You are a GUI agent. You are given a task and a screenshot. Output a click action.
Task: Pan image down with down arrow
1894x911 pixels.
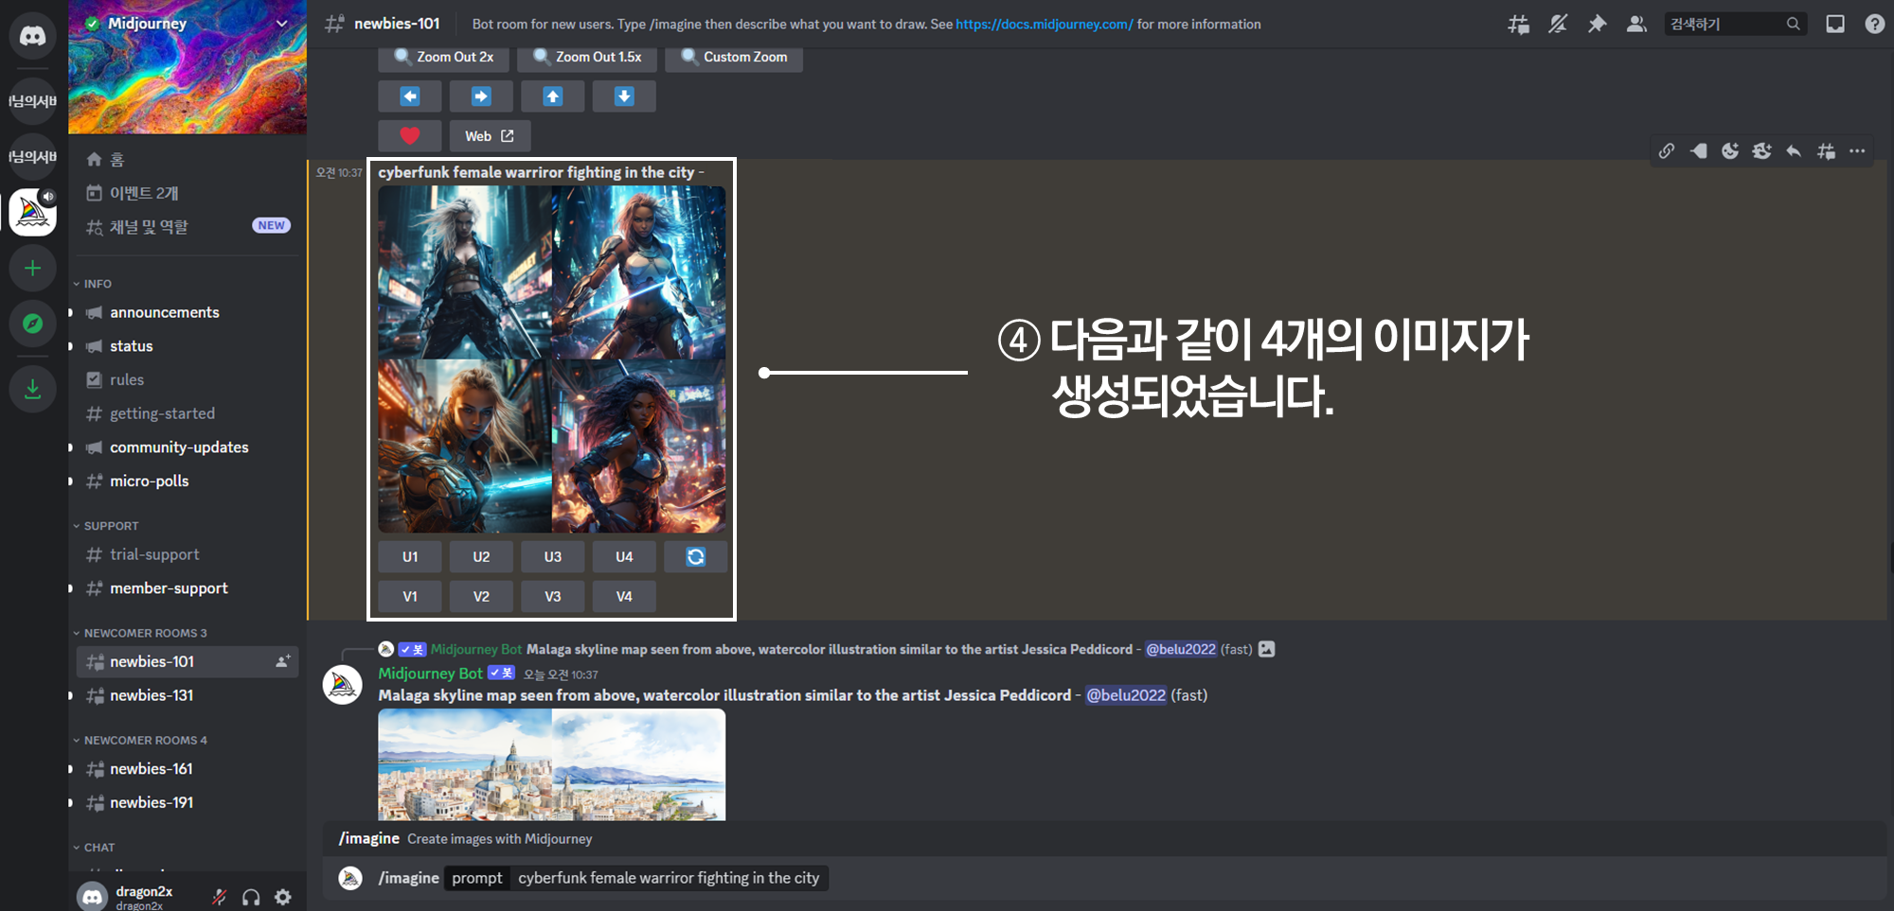click(624, 96)
